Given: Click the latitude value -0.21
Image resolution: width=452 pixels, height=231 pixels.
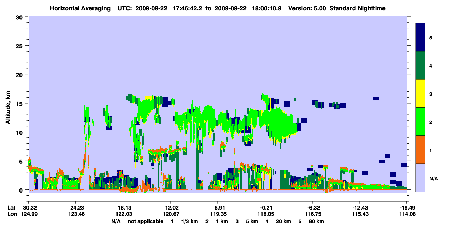Looking at the screenshot, I should click(265, 208).
